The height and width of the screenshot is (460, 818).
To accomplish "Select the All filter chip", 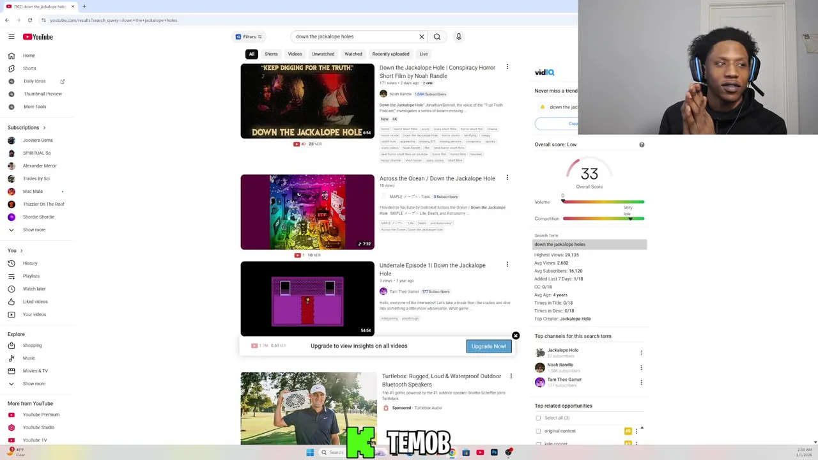I will [x=252, y=54].
